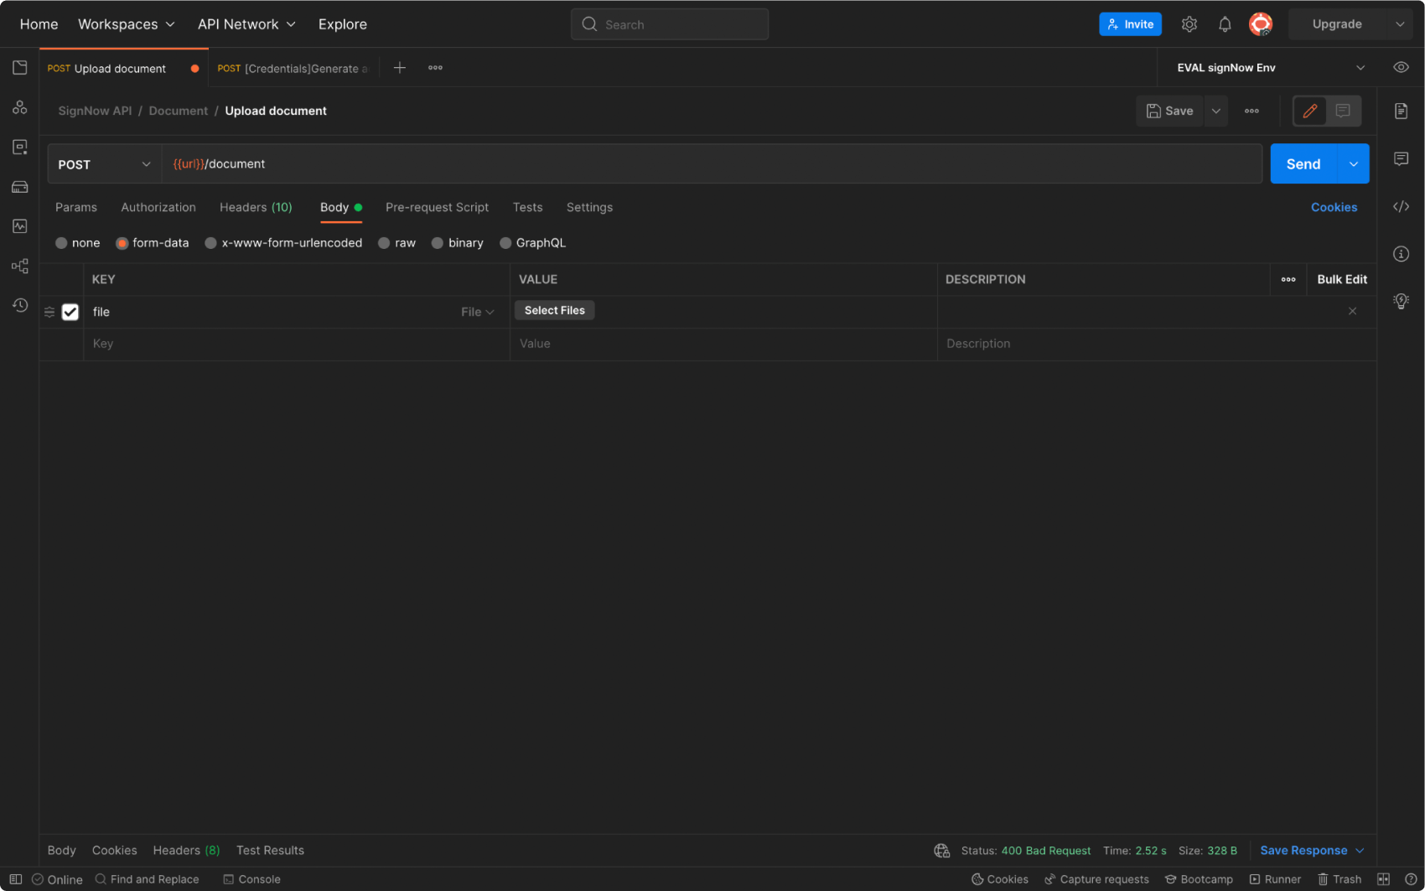Click the Send button

1302,163
